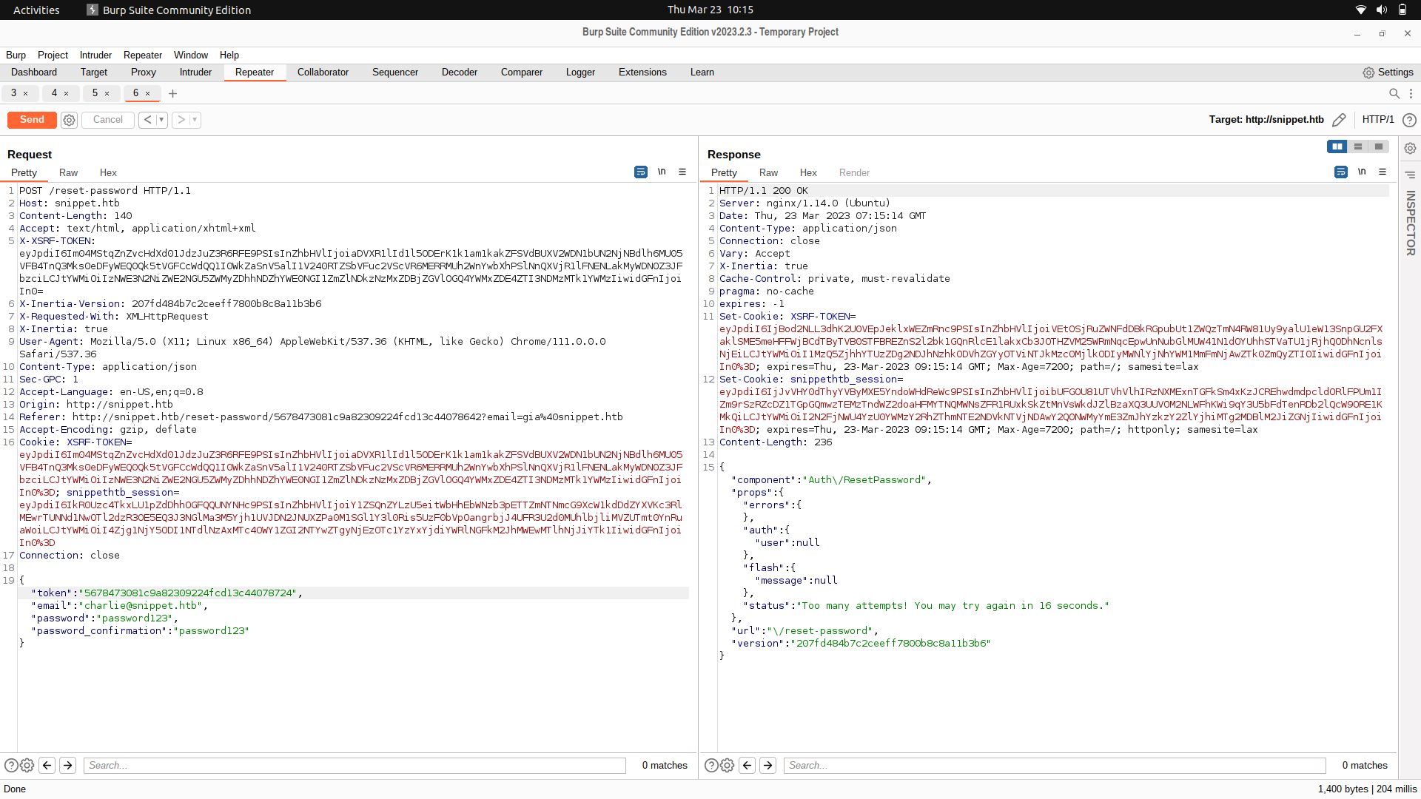The width and height of the screenshot is (1421, 799).
Task: Open the Repeater menu in the menu bar
Action: [142, 55]
